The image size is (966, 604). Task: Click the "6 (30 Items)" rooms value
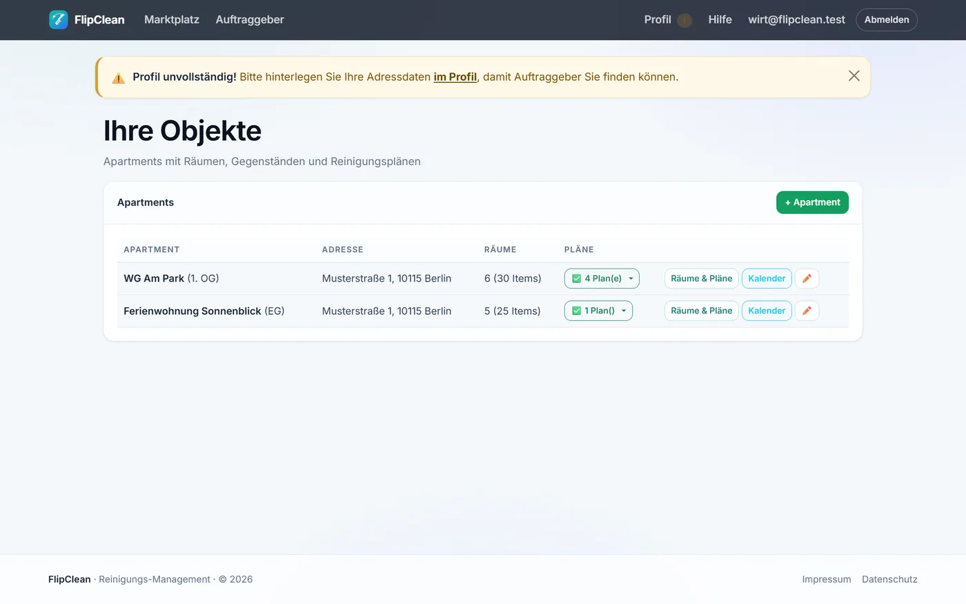[x=513, y=278]
